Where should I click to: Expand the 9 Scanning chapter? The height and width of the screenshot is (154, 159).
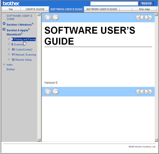click(x=9, y=44)
